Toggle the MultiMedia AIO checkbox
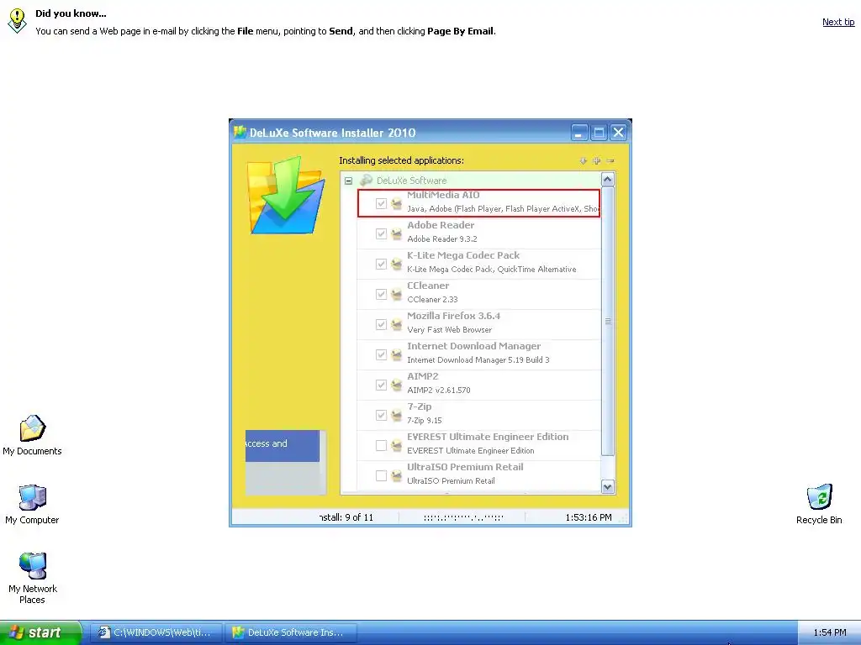 point(381,203)
